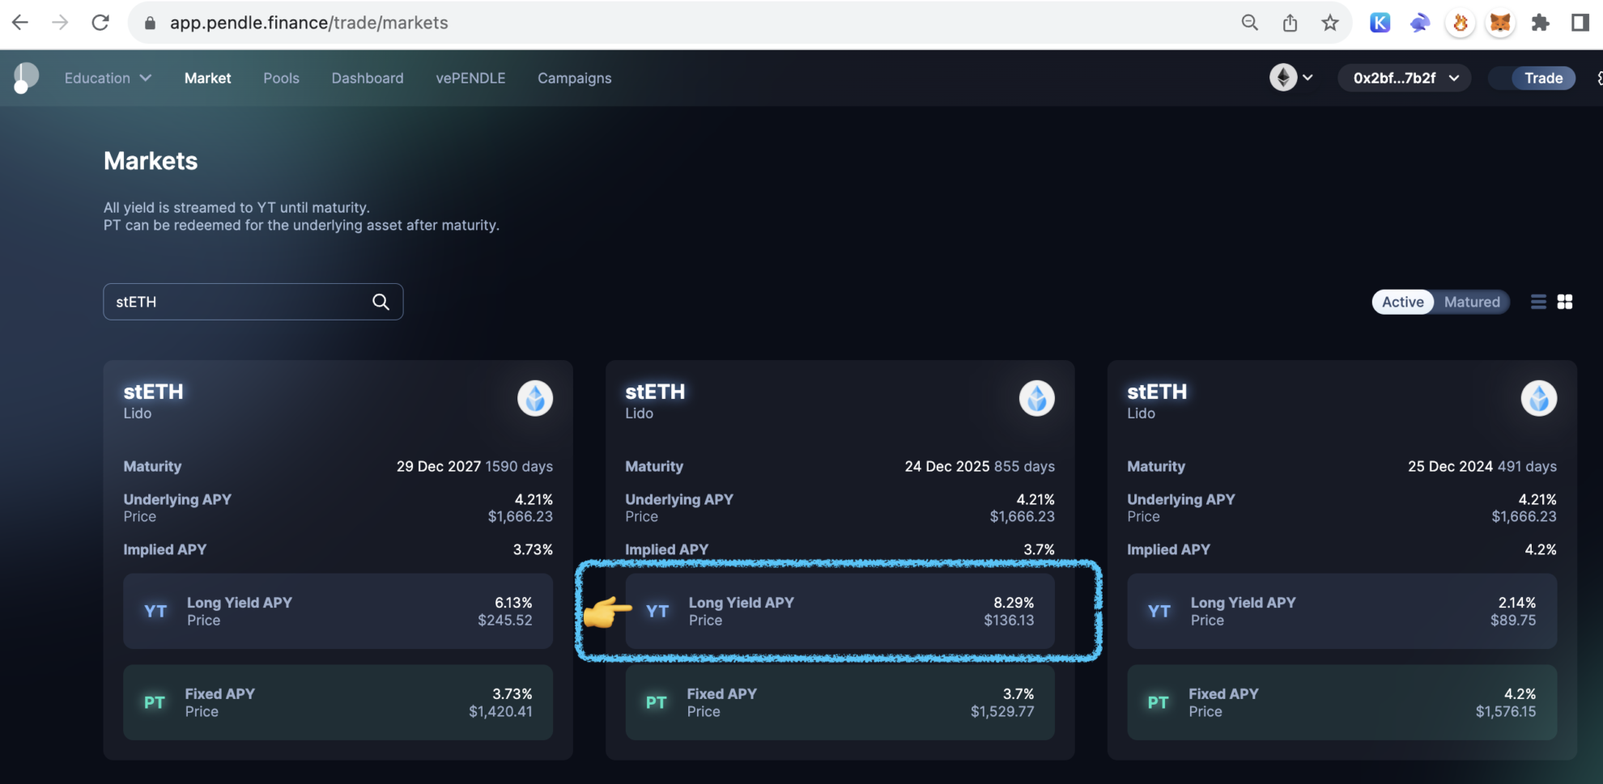Open the Chrome extensions puzzle icon
This screenshot has width=1603, height=784.
(x=1541, y=22)
